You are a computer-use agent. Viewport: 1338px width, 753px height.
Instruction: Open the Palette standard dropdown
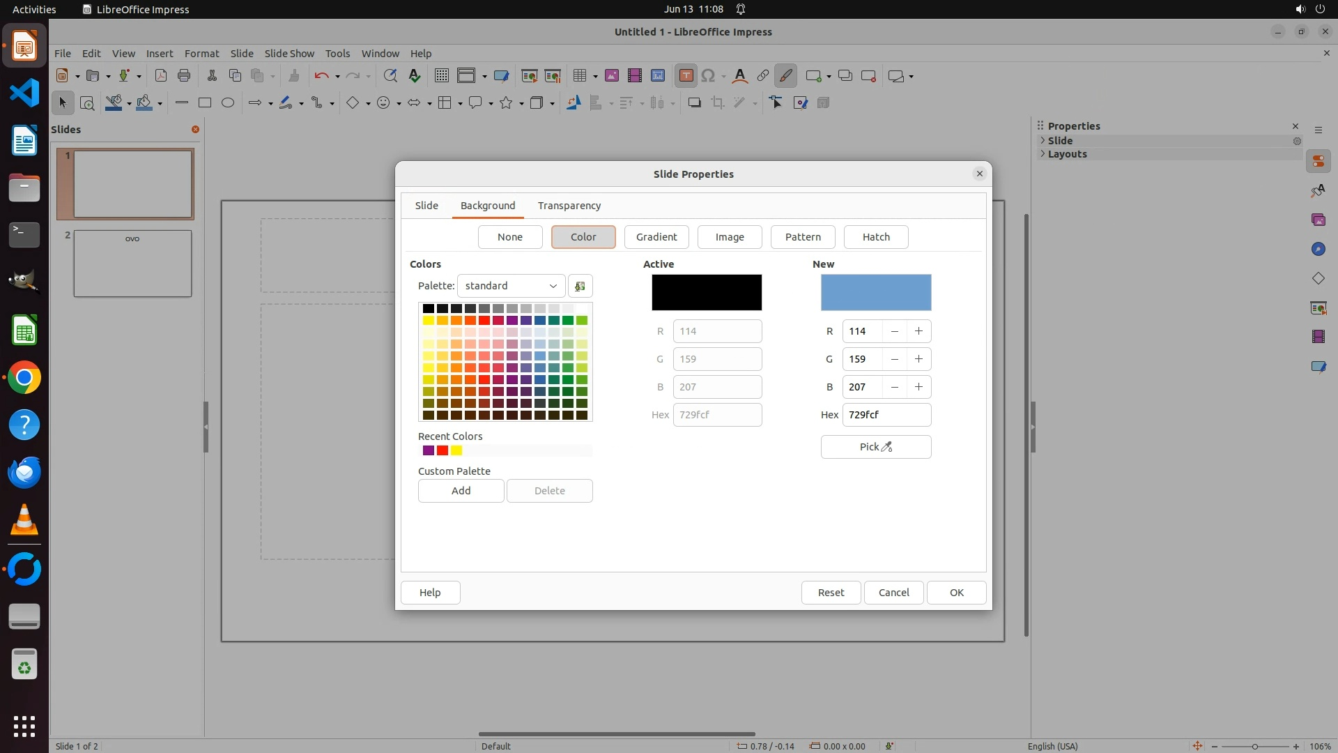[511, 286]
